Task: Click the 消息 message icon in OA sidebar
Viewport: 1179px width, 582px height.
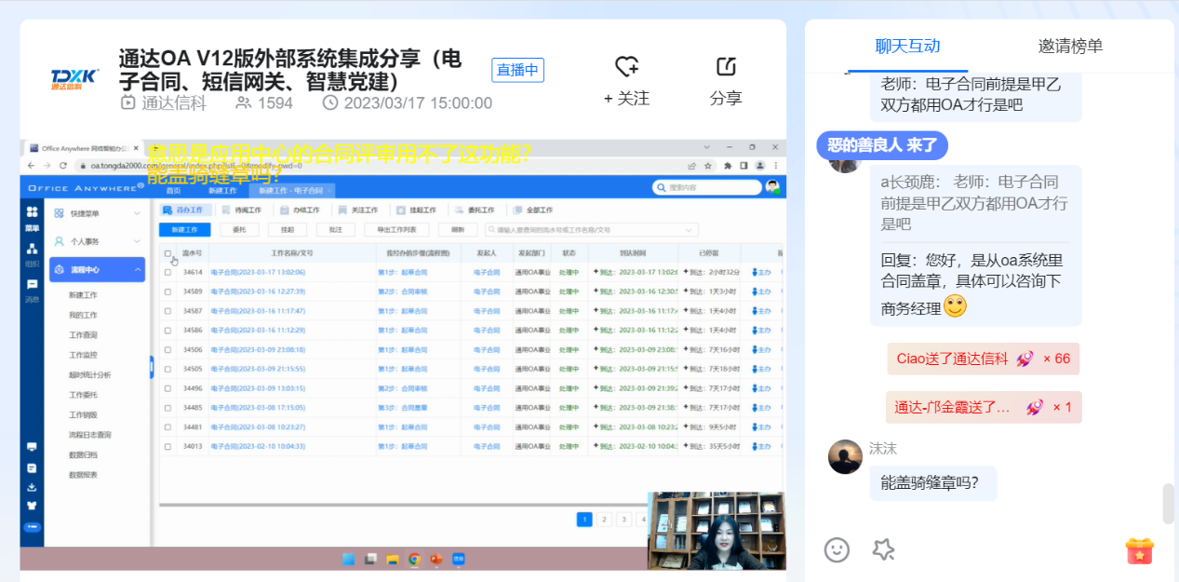Action: pos(33,284)
